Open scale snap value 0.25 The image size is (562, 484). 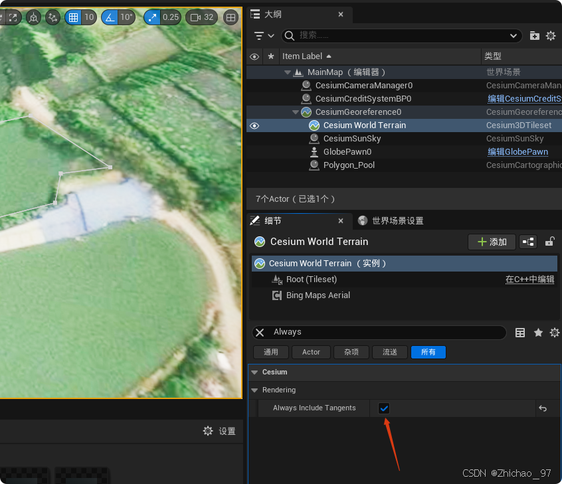click(170, 17)
